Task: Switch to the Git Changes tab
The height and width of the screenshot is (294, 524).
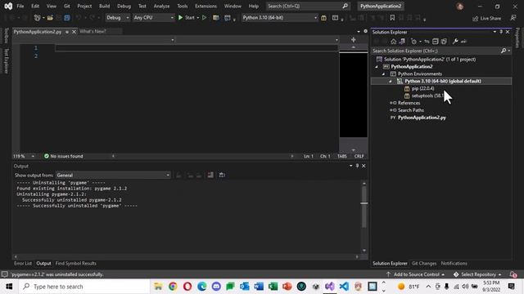Action: click(424, 263)
